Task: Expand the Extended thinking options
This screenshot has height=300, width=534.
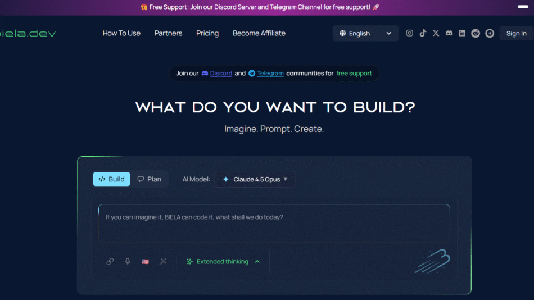Action: pyautogui.click(x=223, y=262)
